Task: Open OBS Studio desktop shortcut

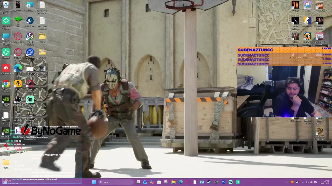Action: tap(18, 101)
